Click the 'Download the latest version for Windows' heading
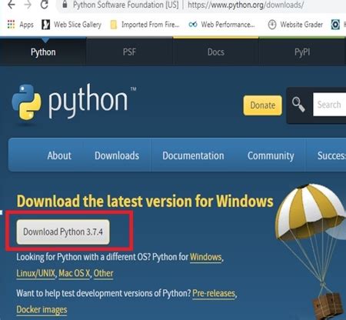Viewport: 346px width, 320px height. pos(145,201)
